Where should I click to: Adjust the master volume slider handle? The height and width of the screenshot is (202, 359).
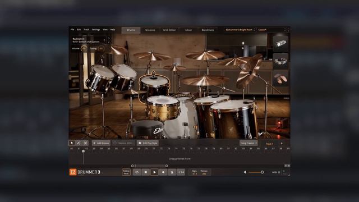[262, 172]
